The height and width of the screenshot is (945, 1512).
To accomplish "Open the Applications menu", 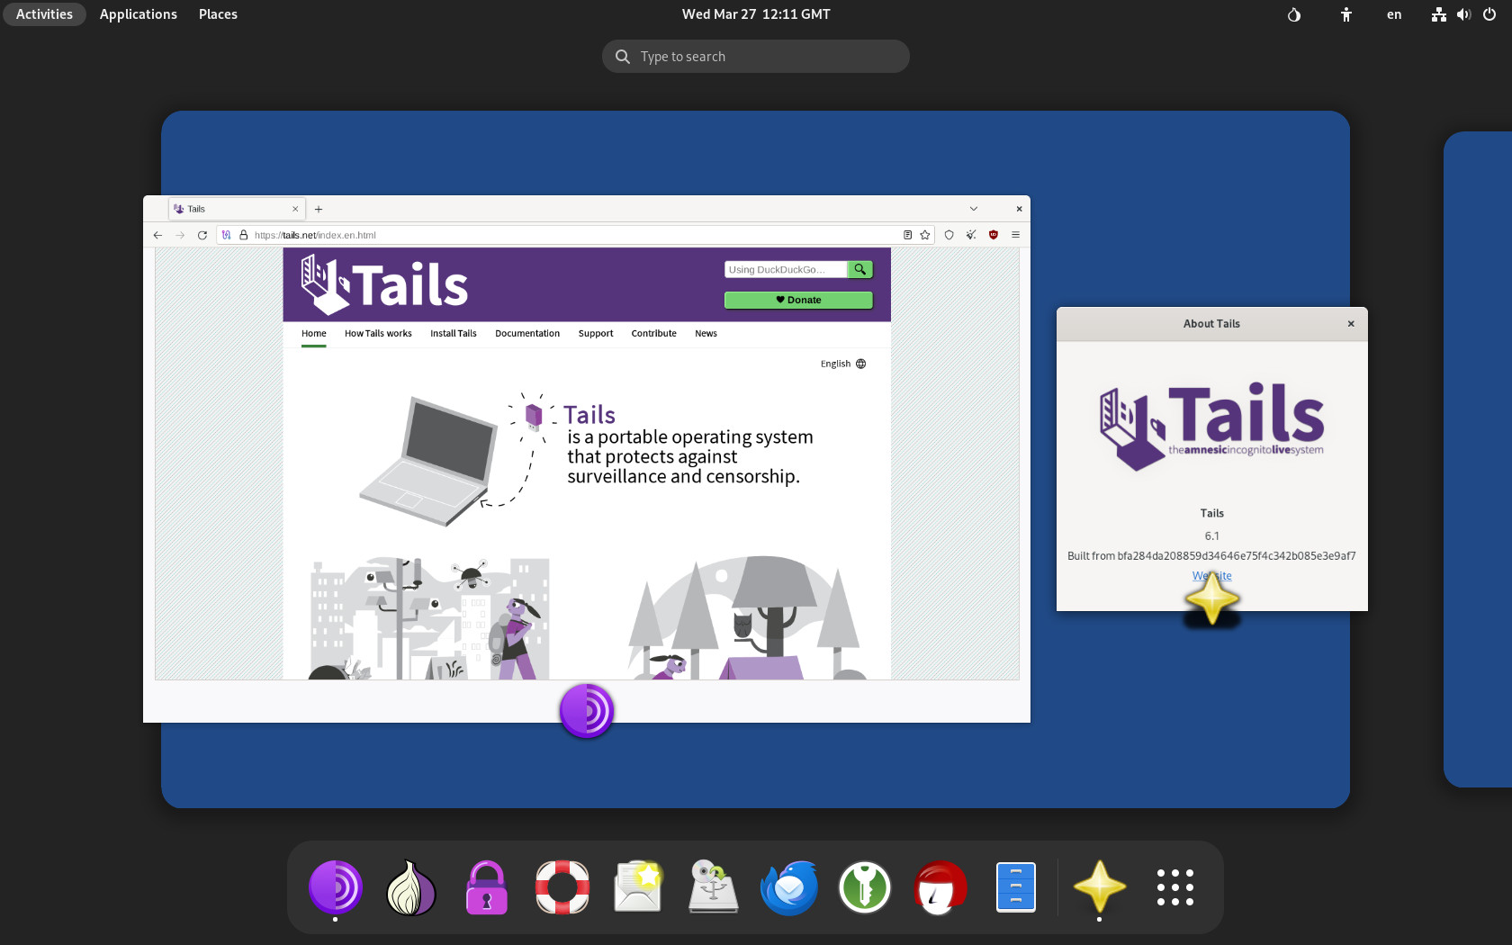I will click(x=139, y=14).
